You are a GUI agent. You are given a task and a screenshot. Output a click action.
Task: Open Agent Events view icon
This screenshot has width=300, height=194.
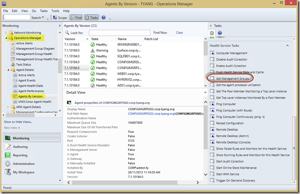15,80
